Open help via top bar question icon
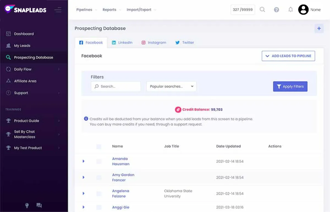The width and height of the screenshot is (330, 212). click(x=277, y=10)
